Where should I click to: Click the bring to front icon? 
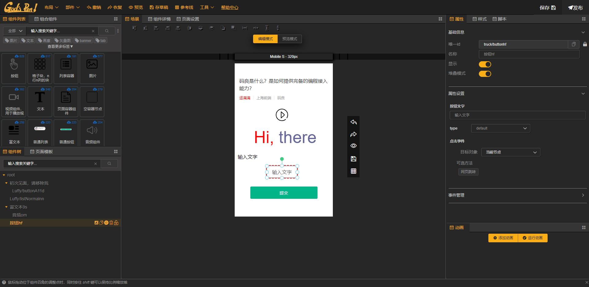pyautogui.click(x=223, y=28)
